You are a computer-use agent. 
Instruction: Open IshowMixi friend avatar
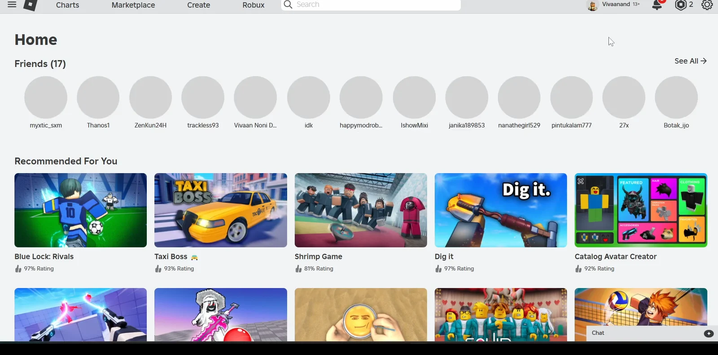(414, 97)
